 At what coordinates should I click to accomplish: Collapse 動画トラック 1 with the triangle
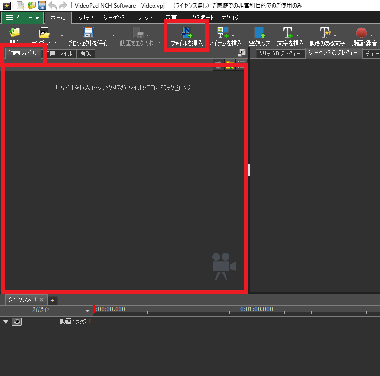(x=6, y=322)
